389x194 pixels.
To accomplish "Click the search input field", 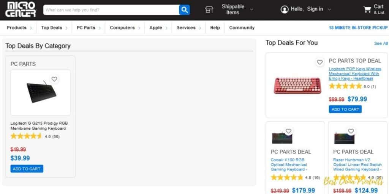I will [111, 10].
